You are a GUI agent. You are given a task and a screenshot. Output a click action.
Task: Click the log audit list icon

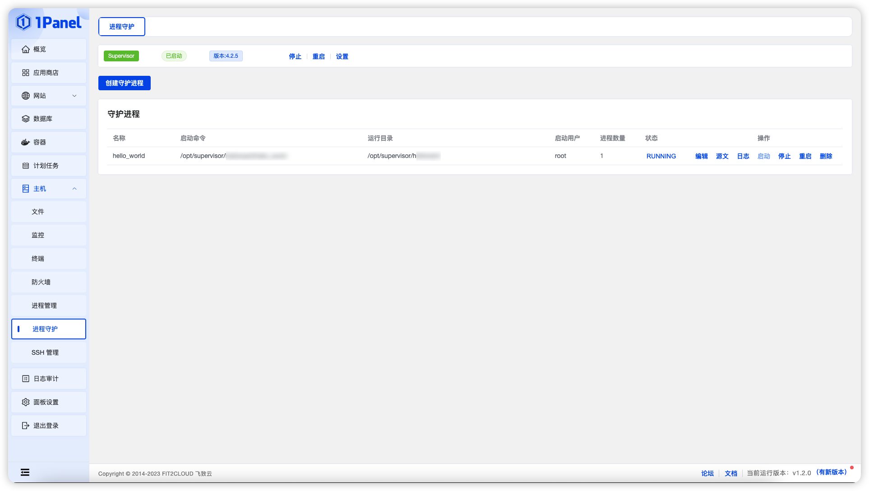coord(26,379)
